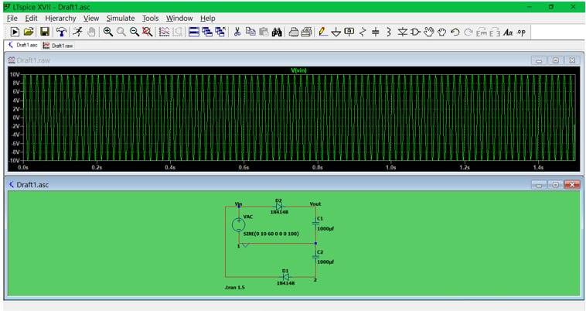Screen dimensions: 586x311
Task: Add SPICE directive with .op icon
Action: pos(521,32)
